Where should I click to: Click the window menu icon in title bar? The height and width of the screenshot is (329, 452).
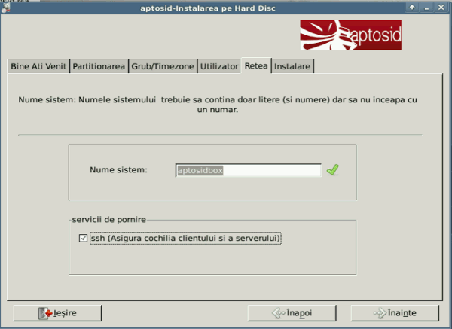click(5, 8)
